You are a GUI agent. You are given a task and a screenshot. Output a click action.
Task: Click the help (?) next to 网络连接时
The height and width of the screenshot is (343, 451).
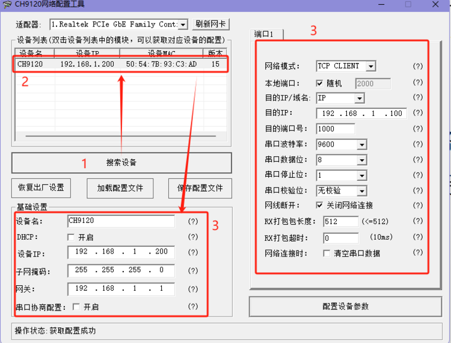pyautogui.click(x=418, y=252)
